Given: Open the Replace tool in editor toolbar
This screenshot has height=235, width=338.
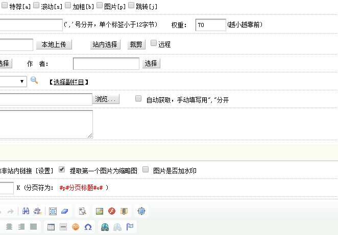Looking at the screenshot, I should 37,211.
